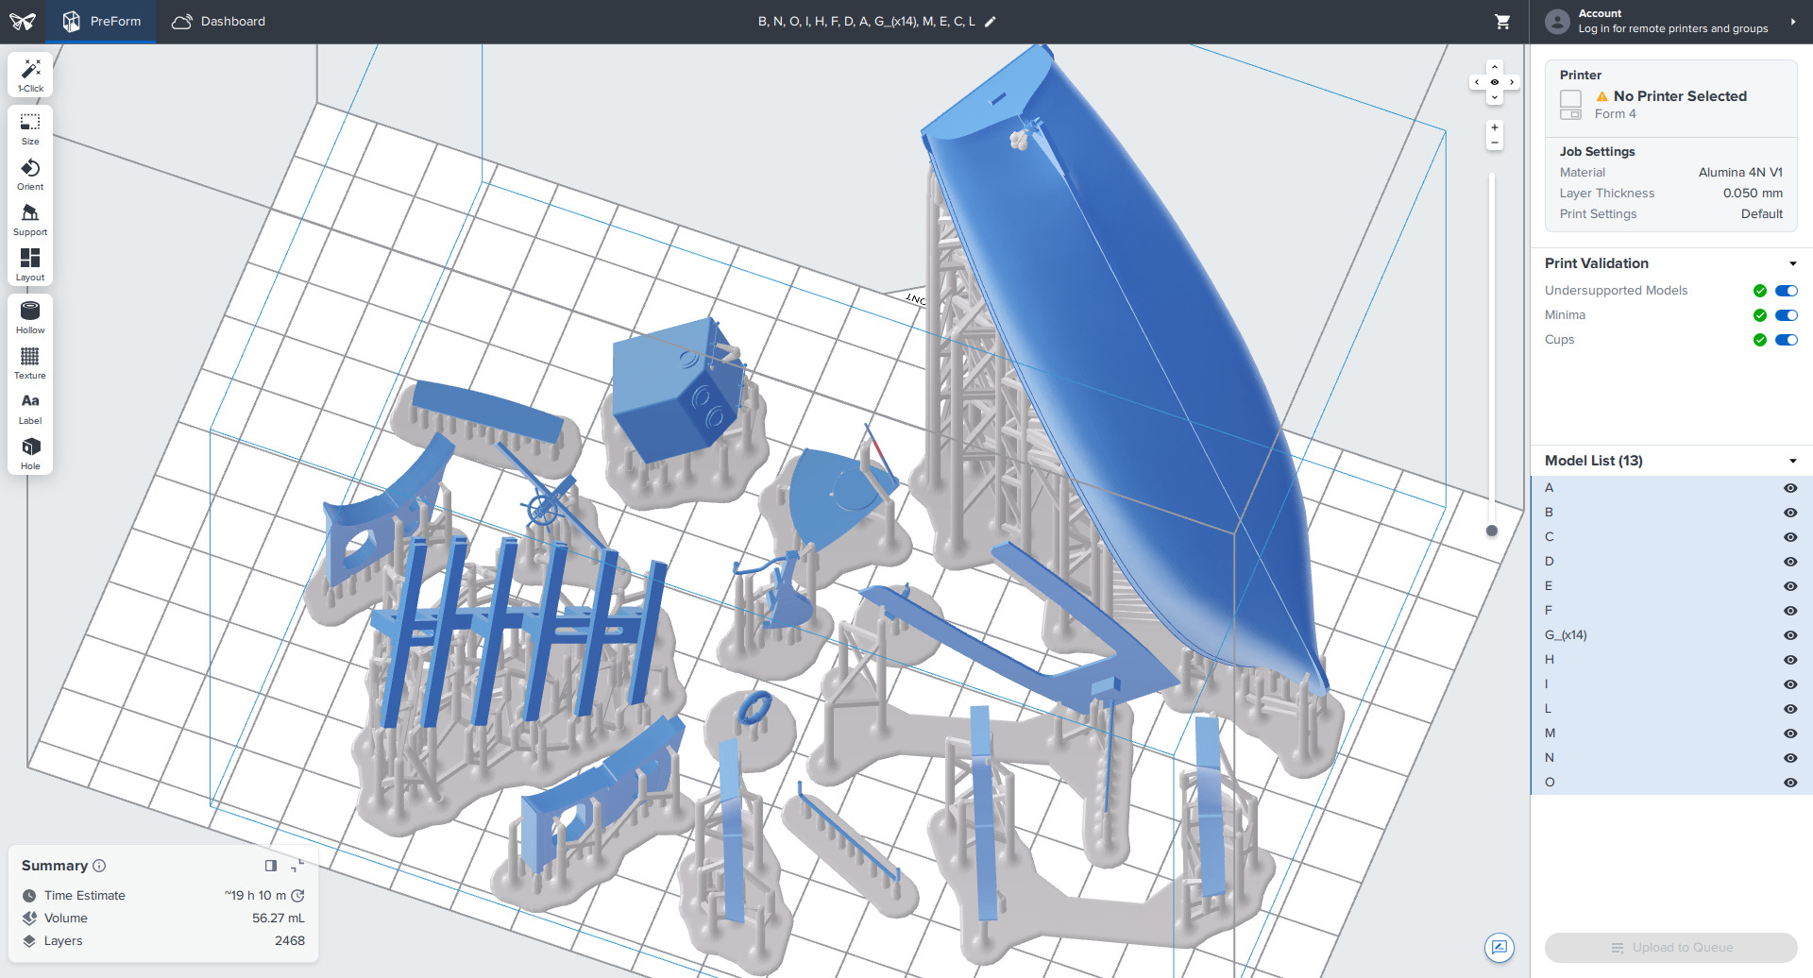Screen dimensions: 1813x978
Task: Select model F in Model List
Action: coord(1671,611)
